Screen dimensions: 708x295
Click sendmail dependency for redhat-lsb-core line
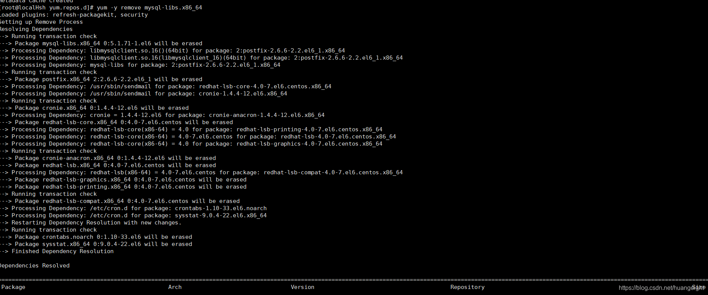(166, 86)
